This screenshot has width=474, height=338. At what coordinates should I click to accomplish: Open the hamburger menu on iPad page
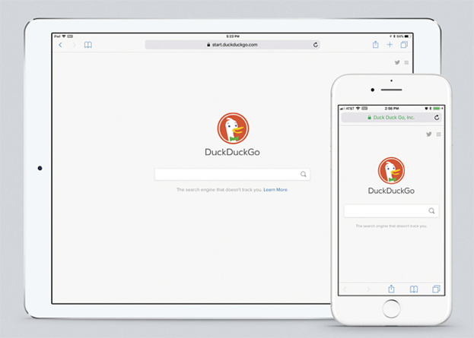(x=406, y=62)
